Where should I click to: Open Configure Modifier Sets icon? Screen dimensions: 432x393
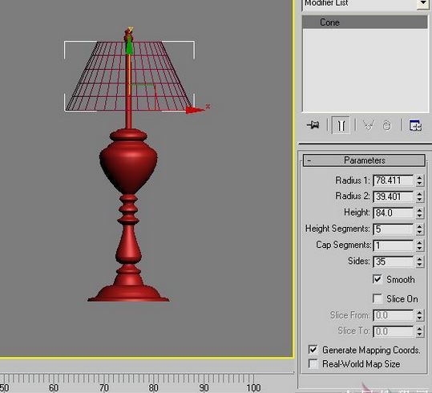(415, 125)
